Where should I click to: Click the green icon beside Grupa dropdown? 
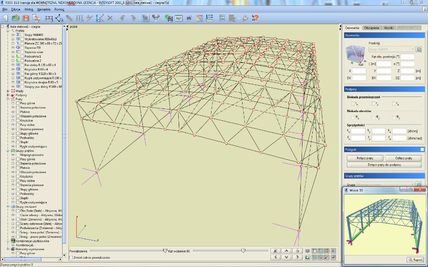click(418, 185)
